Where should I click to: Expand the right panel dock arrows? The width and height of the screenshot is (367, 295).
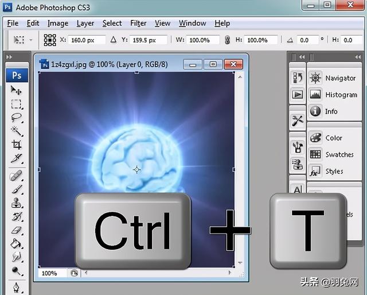(x=358, y=57)
